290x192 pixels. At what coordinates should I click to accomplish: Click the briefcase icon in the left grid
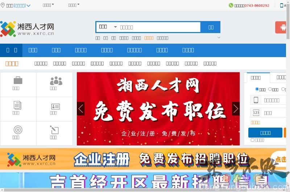[x=18, y=80]
